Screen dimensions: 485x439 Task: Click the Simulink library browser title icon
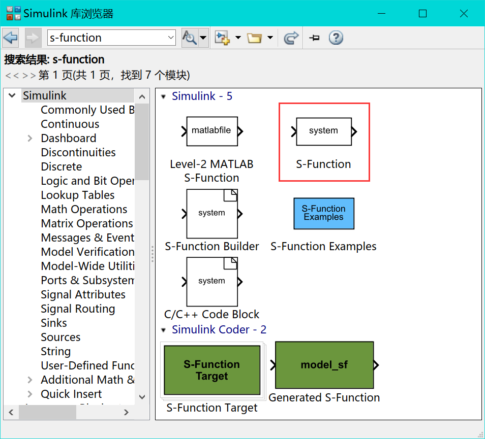[x=14, y=13]
